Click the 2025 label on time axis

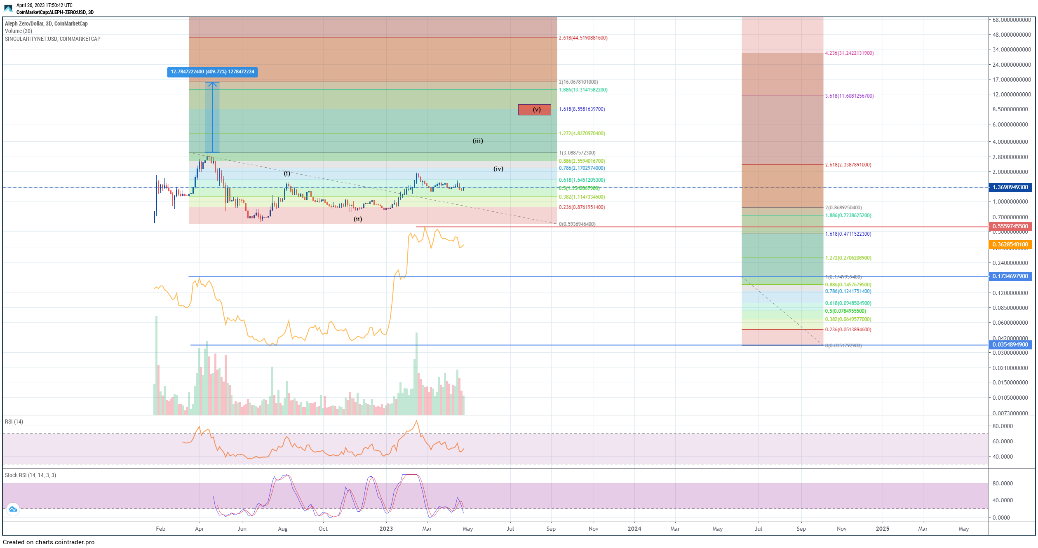click(x=882, y=529)
